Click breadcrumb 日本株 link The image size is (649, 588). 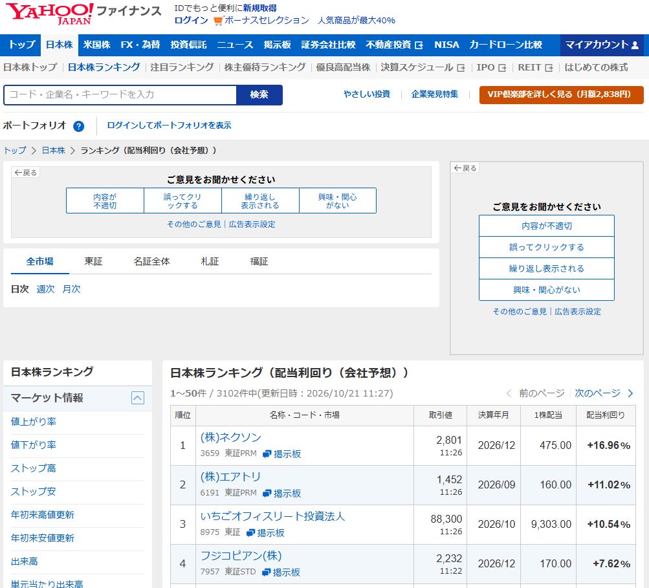(54, 151)
